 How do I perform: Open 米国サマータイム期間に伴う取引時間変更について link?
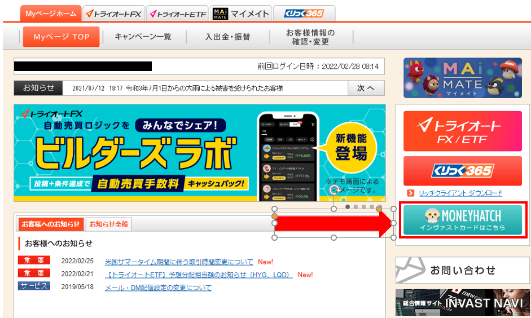[179, 262]
